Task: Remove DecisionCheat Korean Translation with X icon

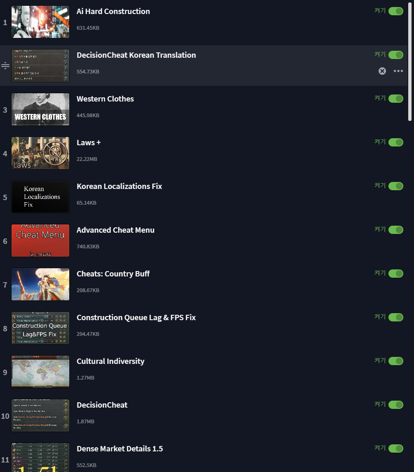Action: click(x=382, y=71)
